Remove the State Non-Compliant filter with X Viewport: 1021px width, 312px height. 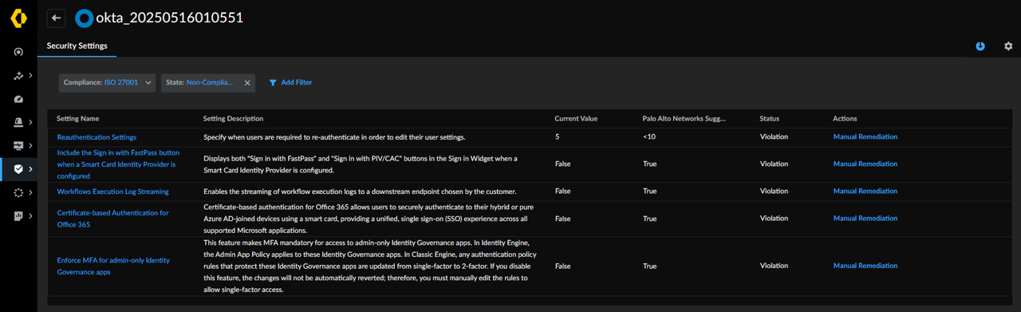click(x=247, y=82)
